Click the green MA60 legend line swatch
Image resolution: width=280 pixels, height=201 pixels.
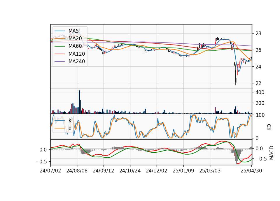click(x=60, y=46)
